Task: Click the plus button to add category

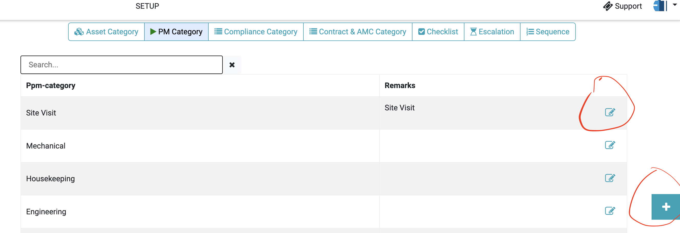Action: 666,207
